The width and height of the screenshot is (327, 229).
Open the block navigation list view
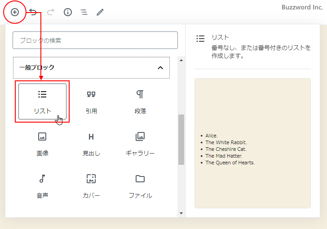[84, 12]
